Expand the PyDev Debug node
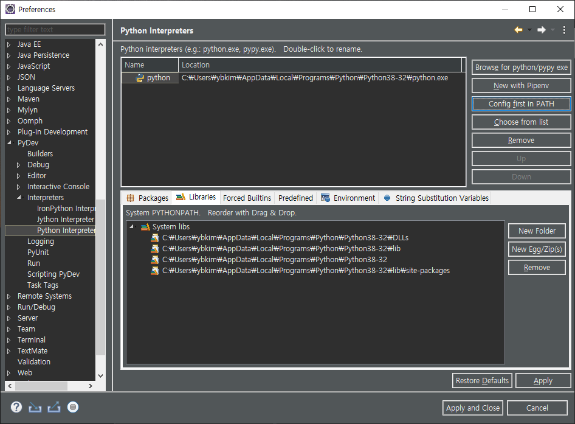Screen dimensions: 575x424 [x=19, y=165]
